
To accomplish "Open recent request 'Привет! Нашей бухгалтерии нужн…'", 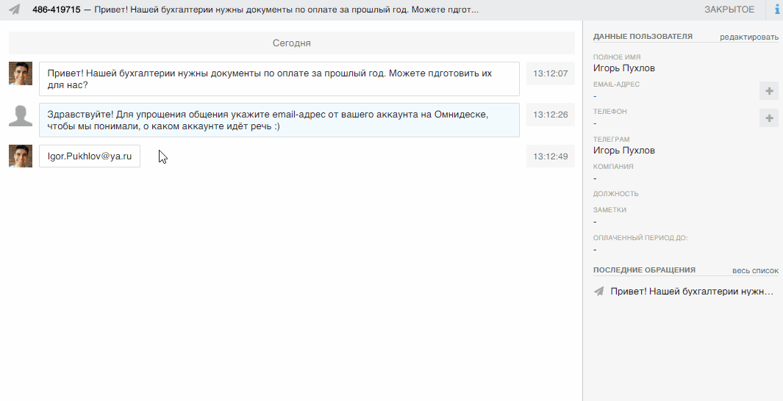I will point(692,292).
